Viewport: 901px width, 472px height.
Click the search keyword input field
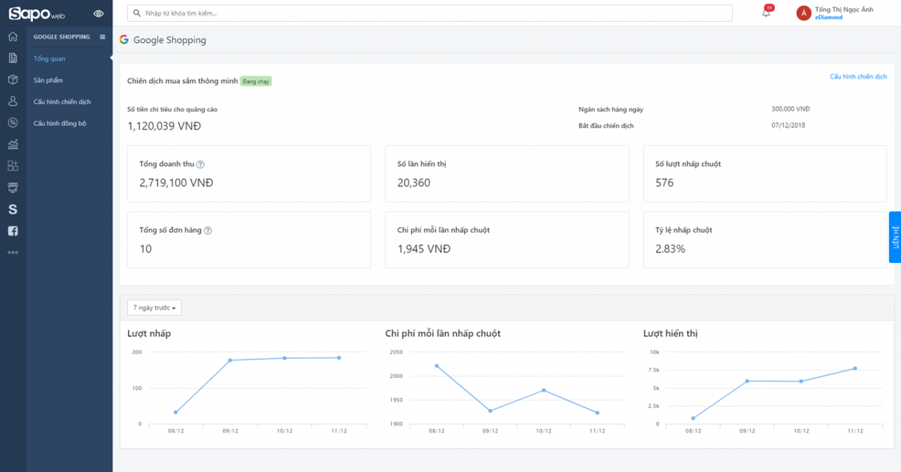429,13
